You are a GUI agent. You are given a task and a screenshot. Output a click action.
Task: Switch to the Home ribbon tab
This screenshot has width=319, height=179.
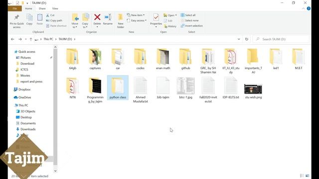pos(28,8)
